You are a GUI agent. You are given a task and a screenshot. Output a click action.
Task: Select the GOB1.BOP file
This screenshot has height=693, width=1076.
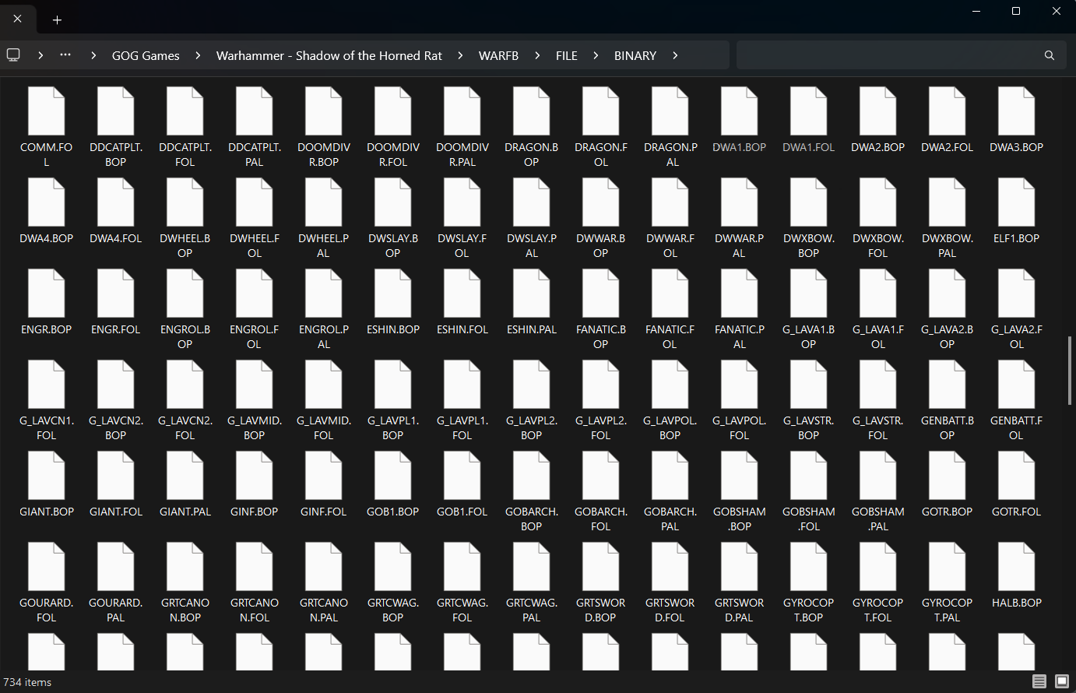[x=393, y=484]
